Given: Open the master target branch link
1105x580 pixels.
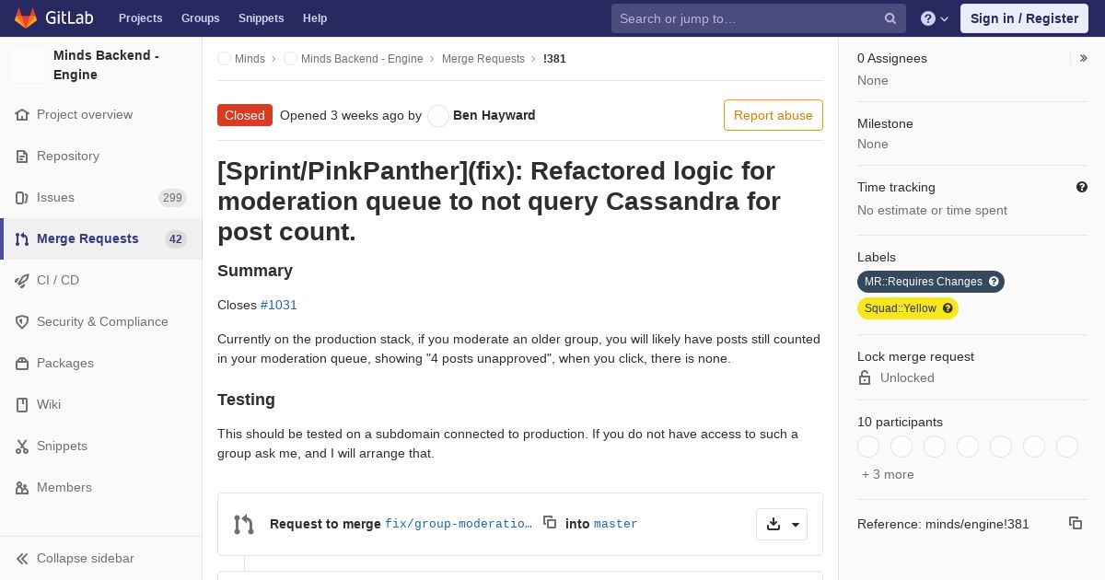Looking at the screenshot, I should pyautogui.click(x=616, y=524).
